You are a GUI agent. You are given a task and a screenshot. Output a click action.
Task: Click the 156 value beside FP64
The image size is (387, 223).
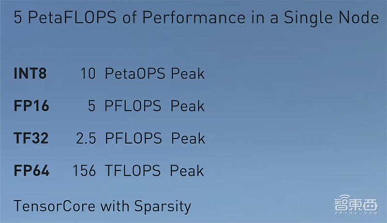[x=84, y=171]
